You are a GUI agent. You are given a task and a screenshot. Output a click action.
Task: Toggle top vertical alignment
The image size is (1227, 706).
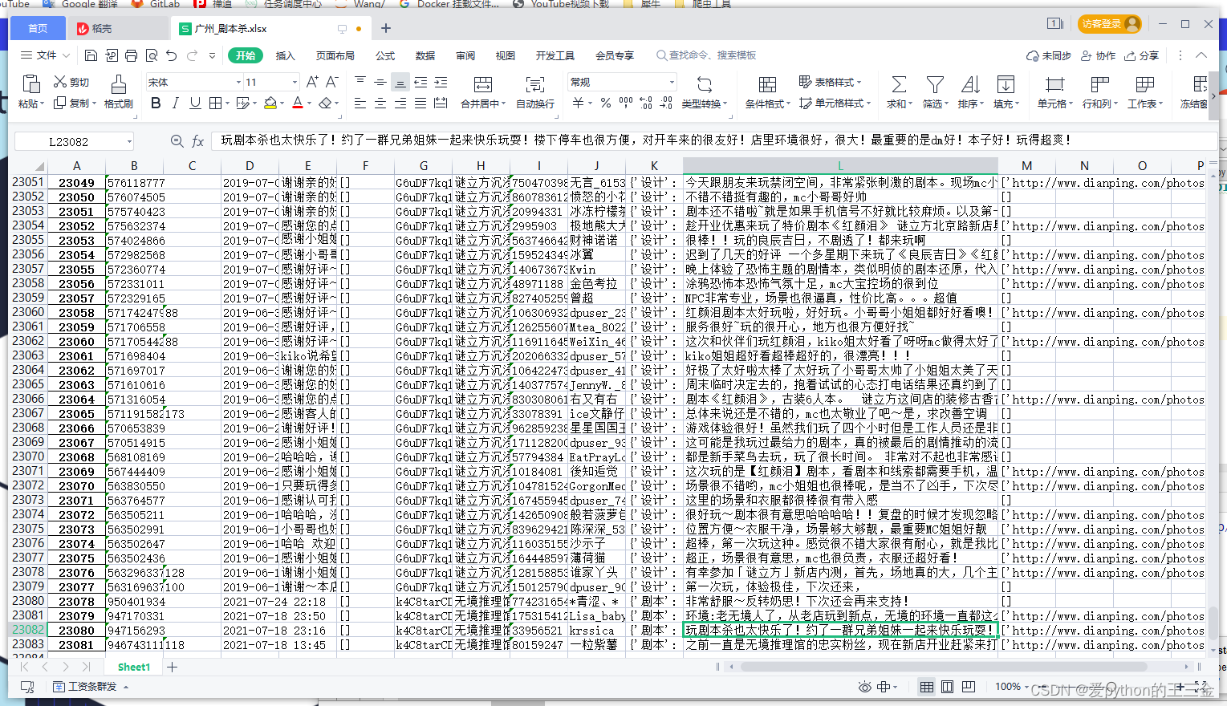pyautogui.click(x=360, y=82)
